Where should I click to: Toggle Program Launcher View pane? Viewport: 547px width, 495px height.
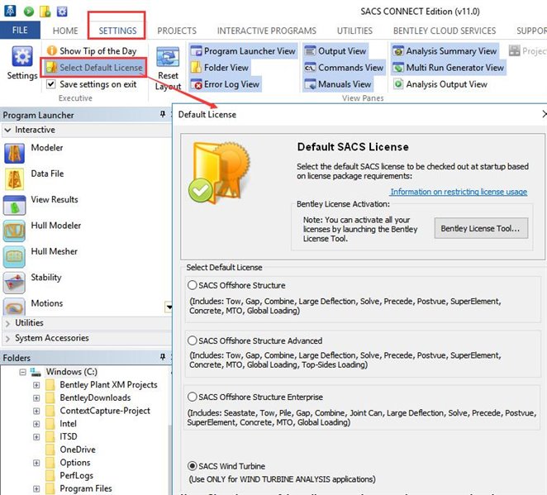243,51
